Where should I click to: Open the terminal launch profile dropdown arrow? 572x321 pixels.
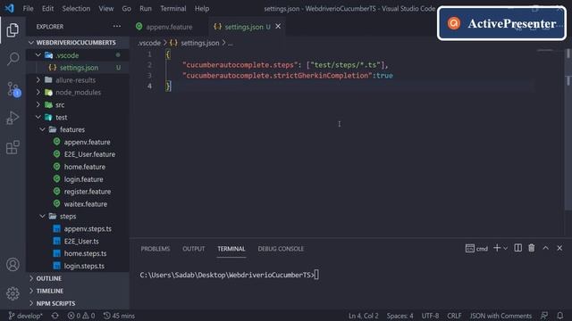(x=506, y=248)
